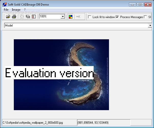154x128 pixels.
Task: Click the open file folder icon
Action: (8, 17)
